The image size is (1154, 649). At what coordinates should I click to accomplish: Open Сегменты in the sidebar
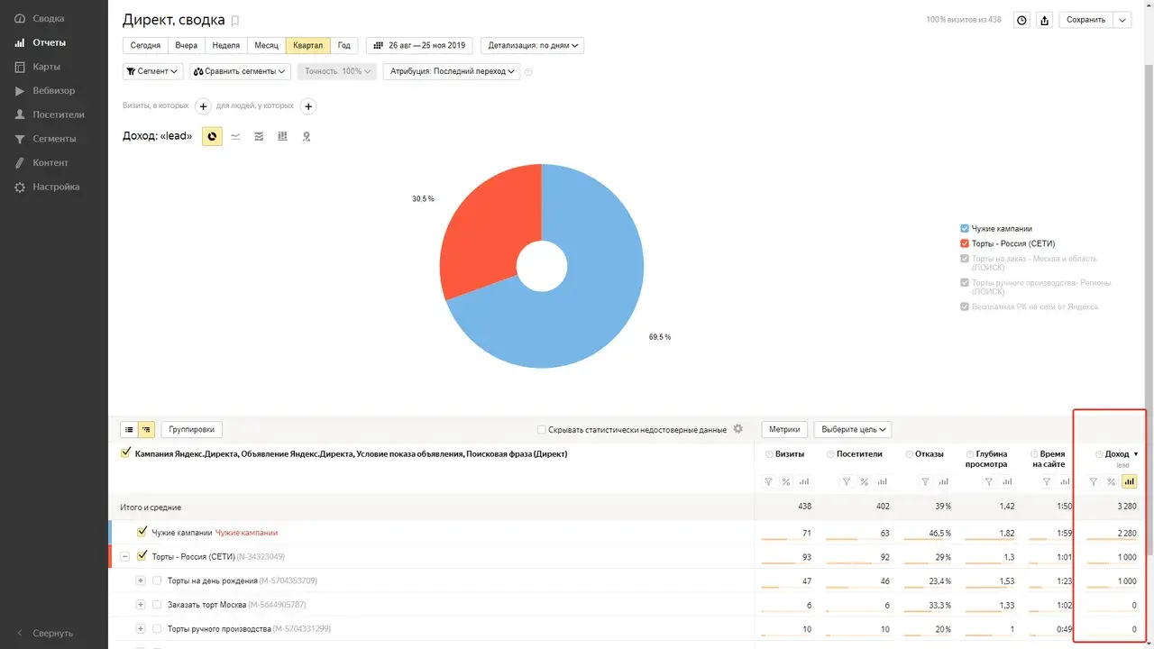54,139
